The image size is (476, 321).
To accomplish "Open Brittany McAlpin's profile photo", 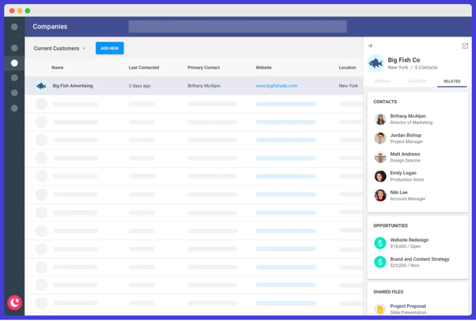I will coord(380,119).
